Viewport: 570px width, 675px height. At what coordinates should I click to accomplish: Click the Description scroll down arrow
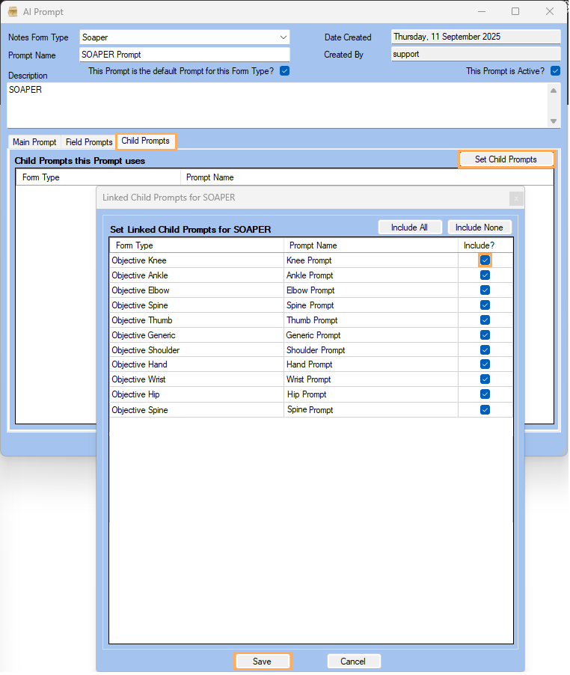point(554,121)
